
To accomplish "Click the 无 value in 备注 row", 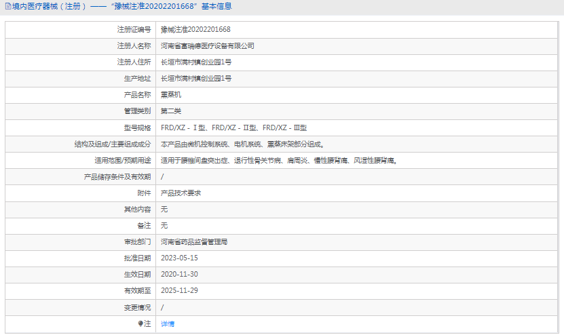I will click(x=164, y=225).
